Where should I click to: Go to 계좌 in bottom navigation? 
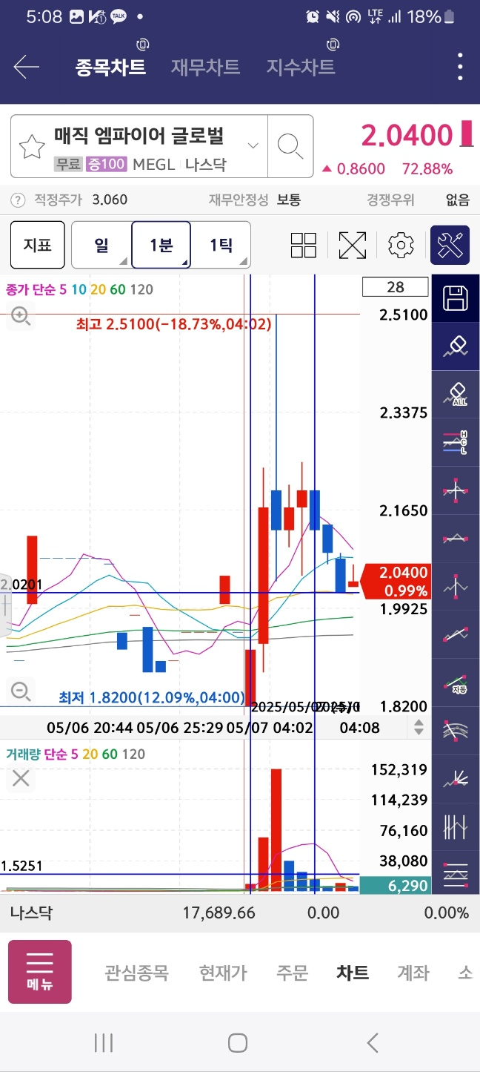coord(413,973)
